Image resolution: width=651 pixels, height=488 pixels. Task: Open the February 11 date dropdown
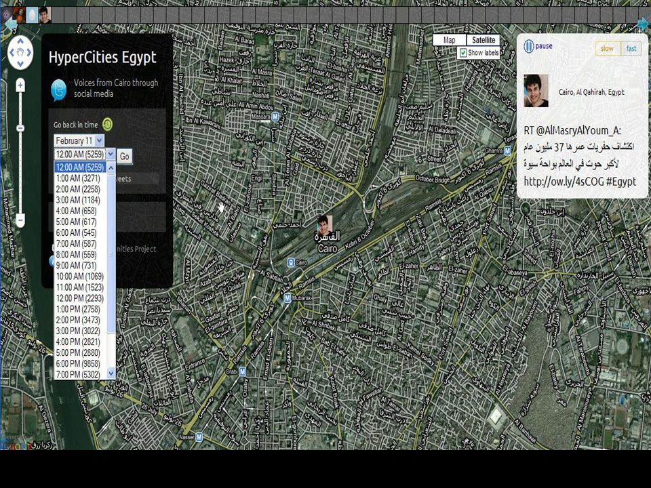coord(79,141)
